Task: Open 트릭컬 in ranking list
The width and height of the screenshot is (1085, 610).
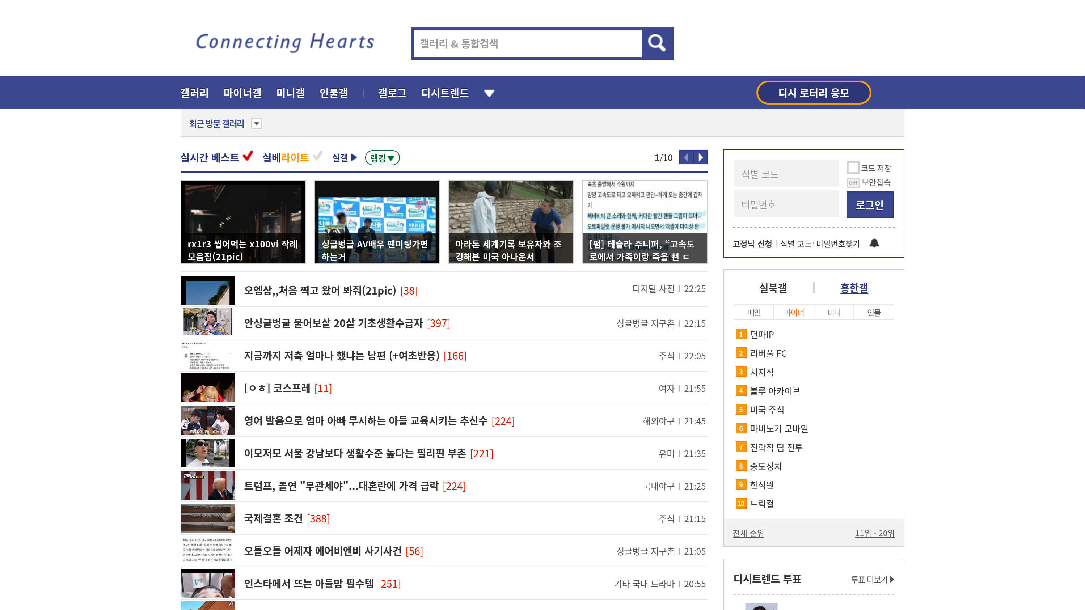Action: [761, 504]
